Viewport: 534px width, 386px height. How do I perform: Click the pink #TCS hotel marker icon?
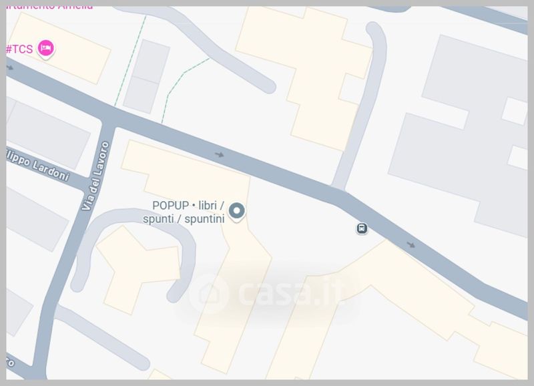click(45, 49)
